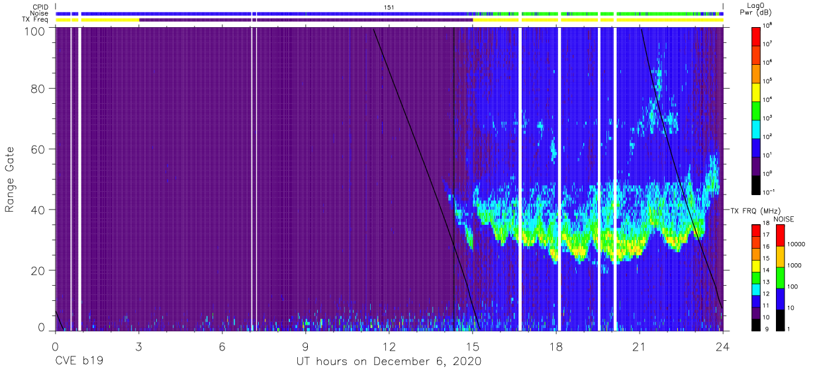Click the 10⁻¹ label on power colorbar

pyautogui.click(x=769, y=192)
